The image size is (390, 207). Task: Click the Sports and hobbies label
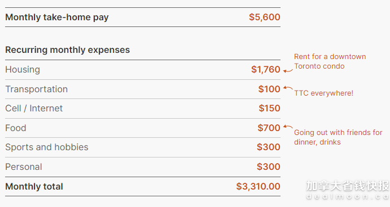[x=47, y=147]
